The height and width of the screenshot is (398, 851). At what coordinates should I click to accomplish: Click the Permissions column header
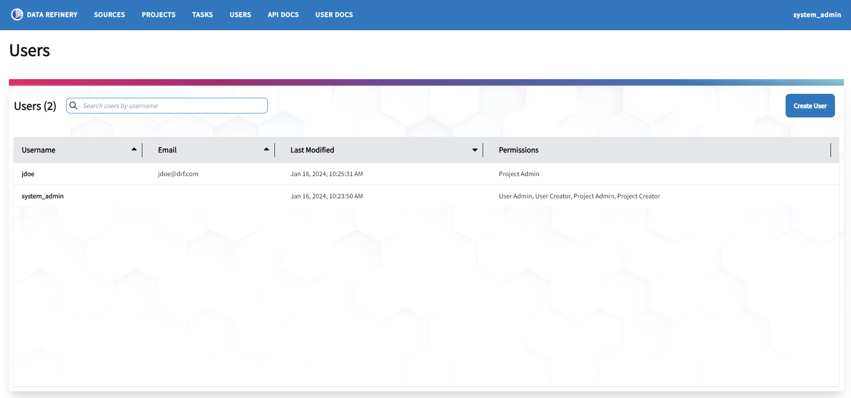[519, 150]
